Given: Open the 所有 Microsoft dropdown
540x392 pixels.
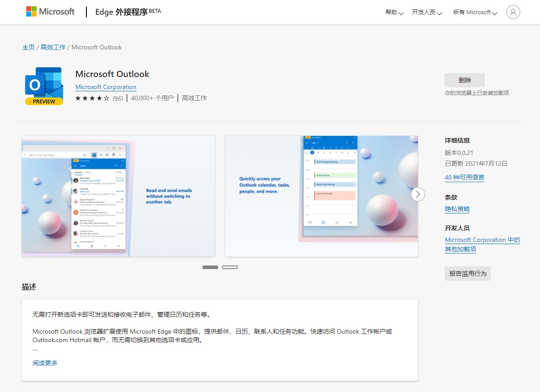Looking at the screenshot, I should coord(475,12).
